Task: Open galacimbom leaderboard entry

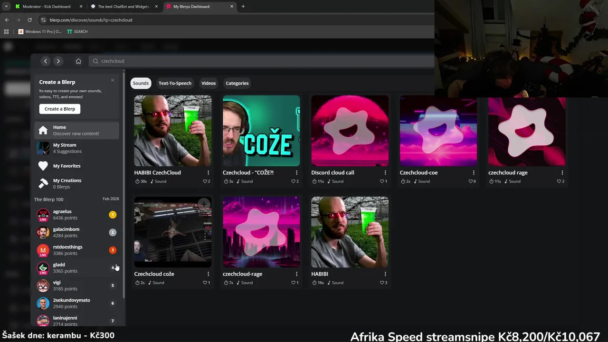Action: (x=76, y=232)
